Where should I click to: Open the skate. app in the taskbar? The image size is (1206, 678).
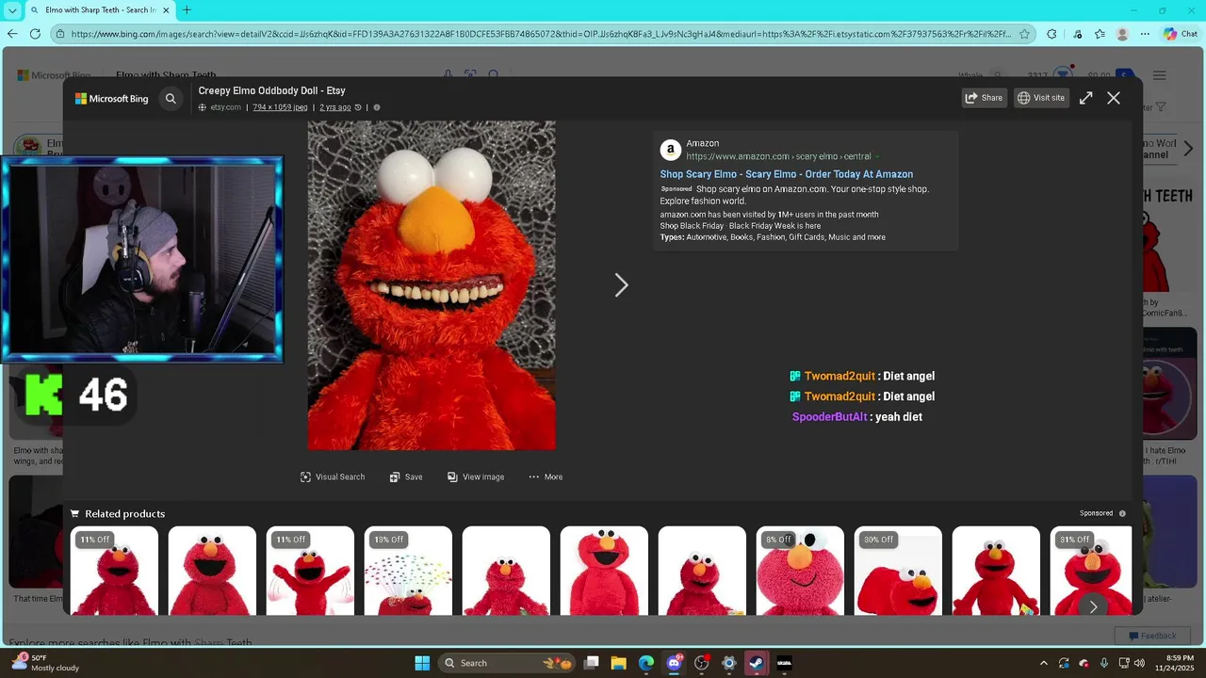coord(784,663)
